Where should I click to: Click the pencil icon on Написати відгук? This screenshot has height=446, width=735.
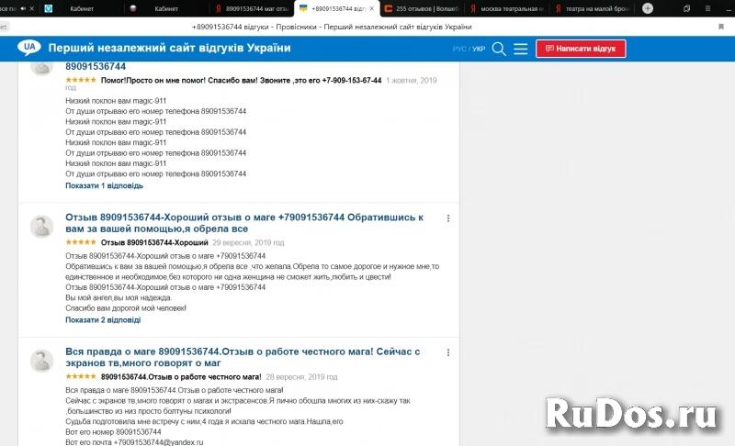click(548, 49)
